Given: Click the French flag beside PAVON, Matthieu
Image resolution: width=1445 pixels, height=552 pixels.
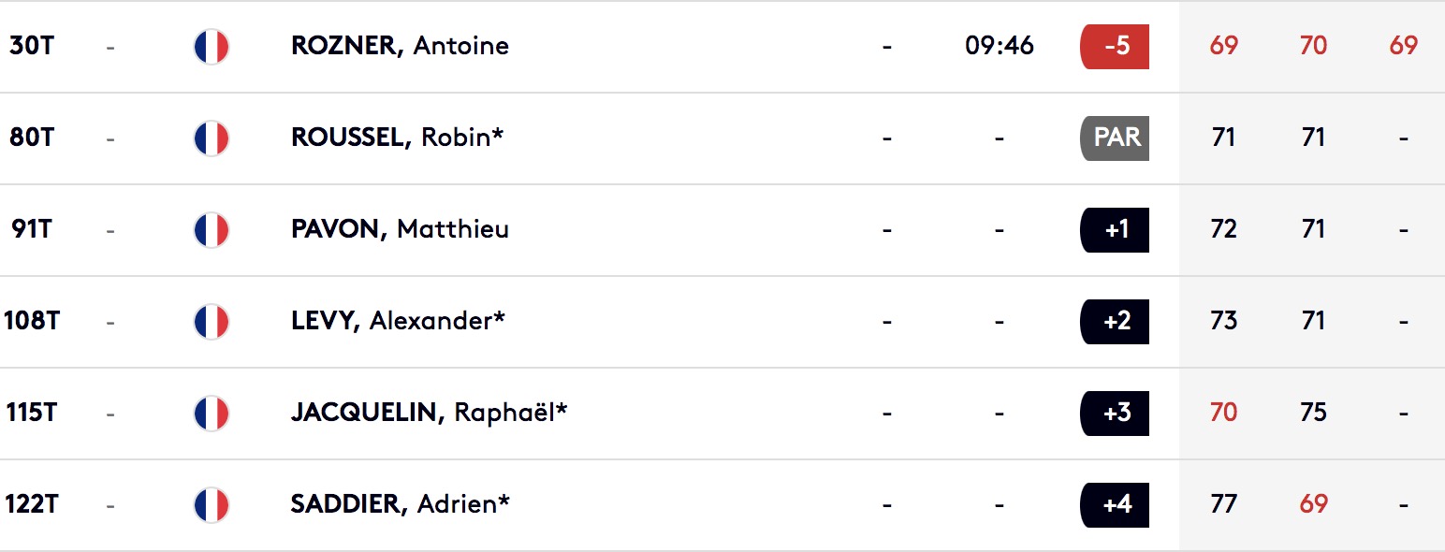Looking at the screenshot, I should 212,229.
